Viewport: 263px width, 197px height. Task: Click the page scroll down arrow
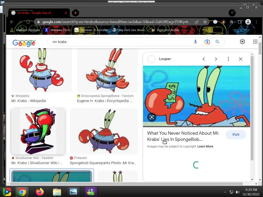(x=260, y=180)
